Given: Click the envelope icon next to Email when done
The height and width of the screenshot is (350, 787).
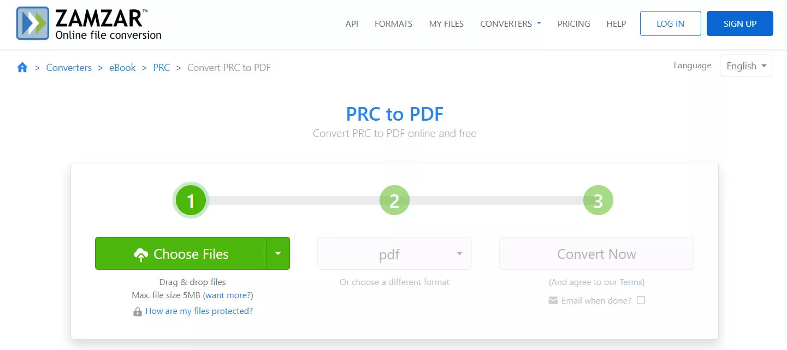Looking at the screenshot, I should point(553,300).
